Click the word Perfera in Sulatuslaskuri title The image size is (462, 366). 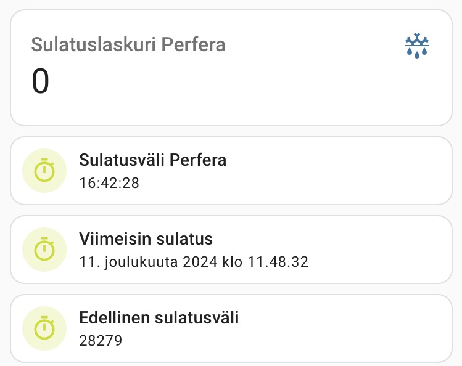(x=197, y=44)
